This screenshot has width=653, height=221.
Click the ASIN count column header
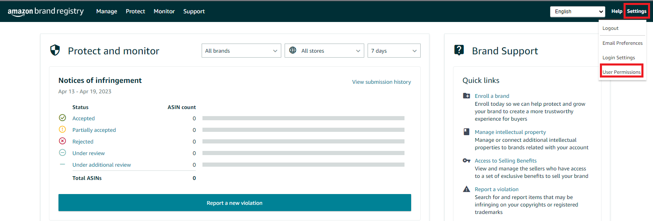tap(182, 107)
